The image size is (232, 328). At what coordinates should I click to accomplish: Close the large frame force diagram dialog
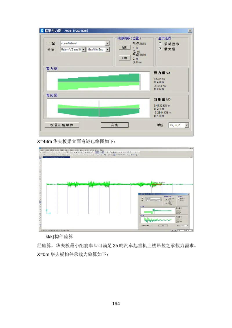coord(190,30)
